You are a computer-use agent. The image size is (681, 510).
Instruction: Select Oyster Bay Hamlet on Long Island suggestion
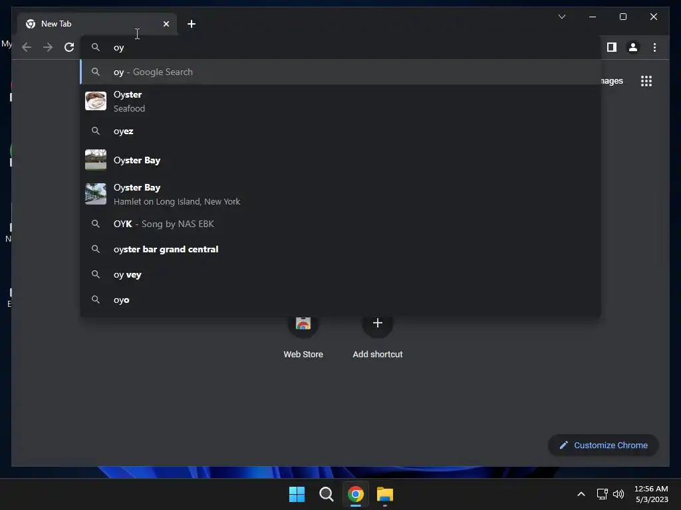pyautogui.click(x=340, y=194)
